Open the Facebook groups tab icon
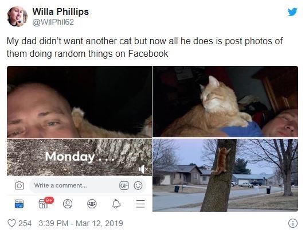 click(92, 204)
